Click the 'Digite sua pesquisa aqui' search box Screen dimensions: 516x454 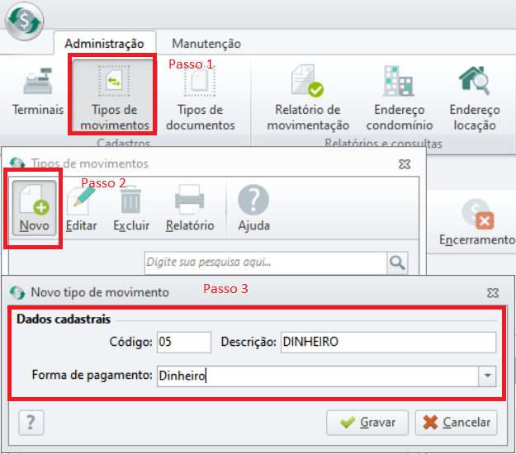[x=266, y=262]
